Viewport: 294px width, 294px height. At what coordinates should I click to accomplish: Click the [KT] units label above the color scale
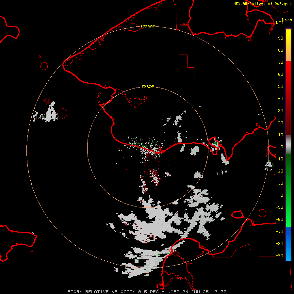pyautogui.click(x=279, y=23)
